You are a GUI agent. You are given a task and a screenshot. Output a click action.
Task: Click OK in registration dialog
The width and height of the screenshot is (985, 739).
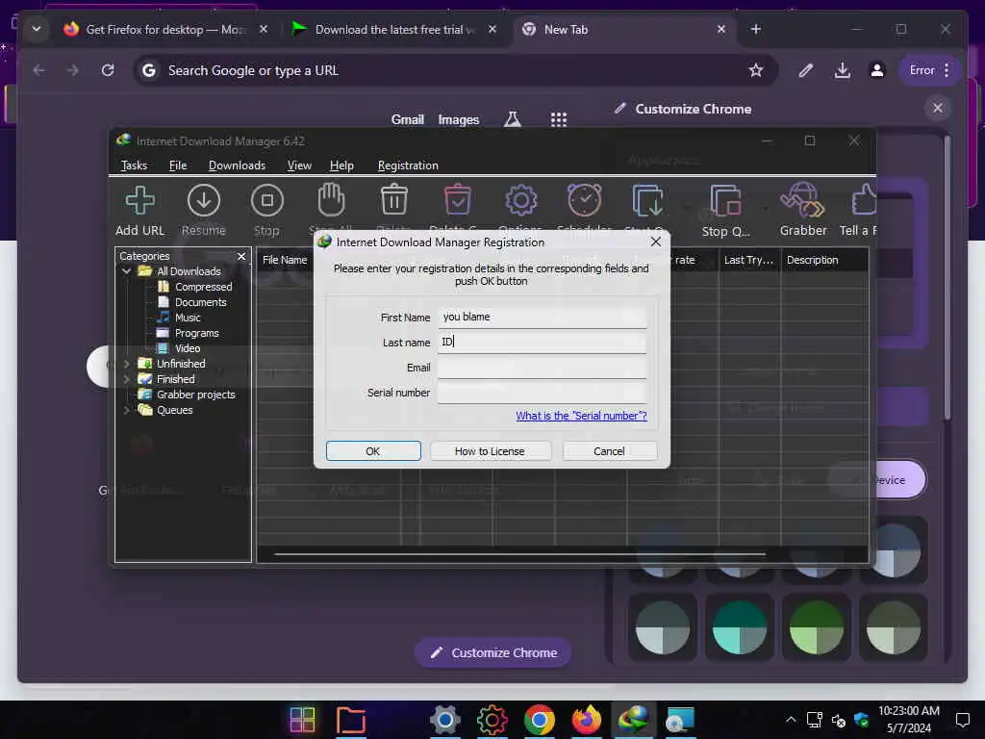point(373,451)
